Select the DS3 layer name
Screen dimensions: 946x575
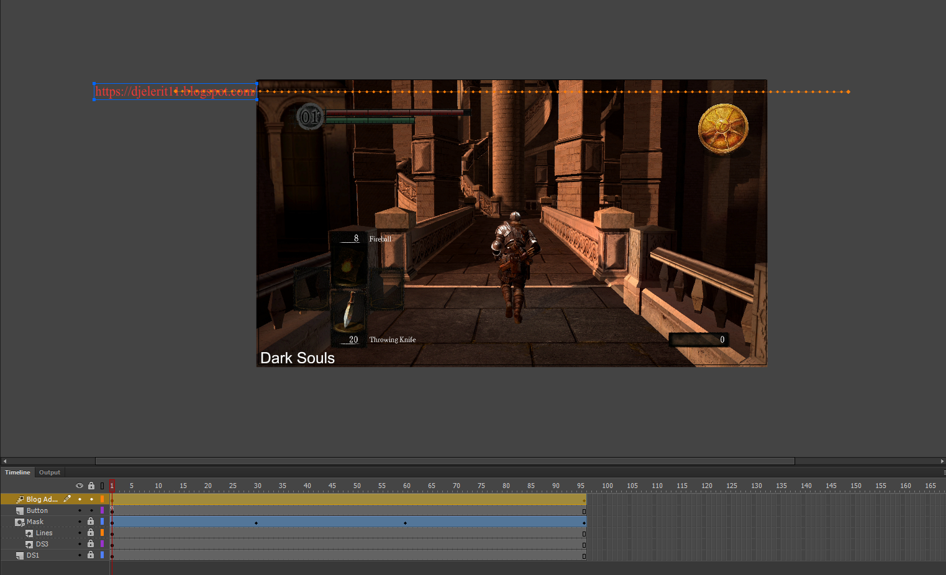[42, 544]
